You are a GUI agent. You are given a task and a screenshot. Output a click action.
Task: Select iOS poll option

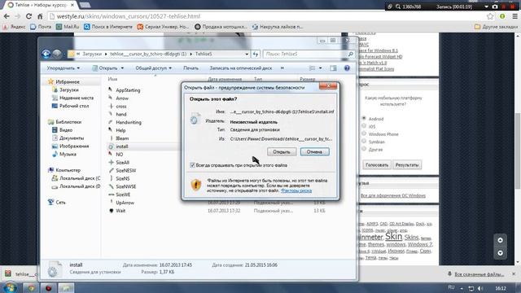pos(364,126)
